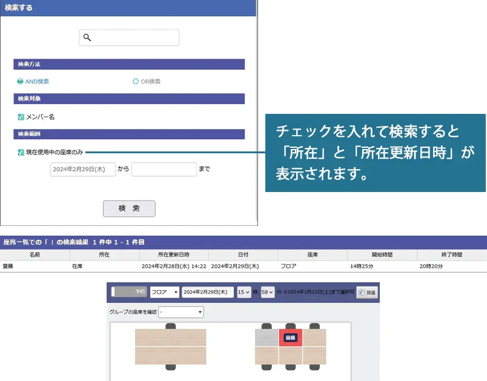Open the フロア dropdown
This screenshot has width=487, height=381.
click(x=164, y=292)
